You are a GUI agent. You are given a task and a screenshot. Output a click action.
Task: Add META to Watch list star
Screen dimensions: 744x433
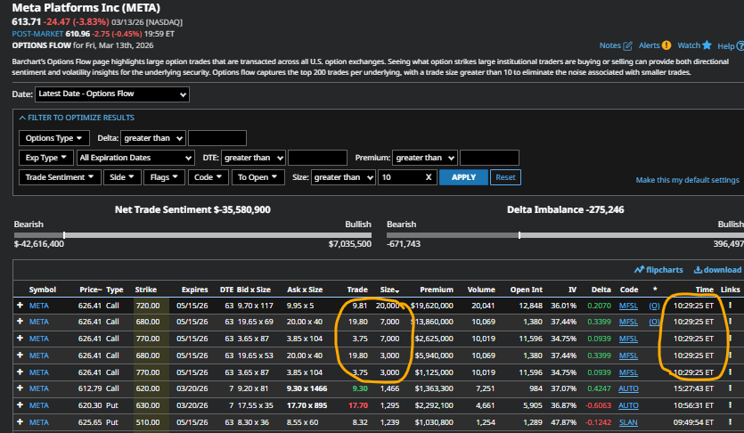707,45
